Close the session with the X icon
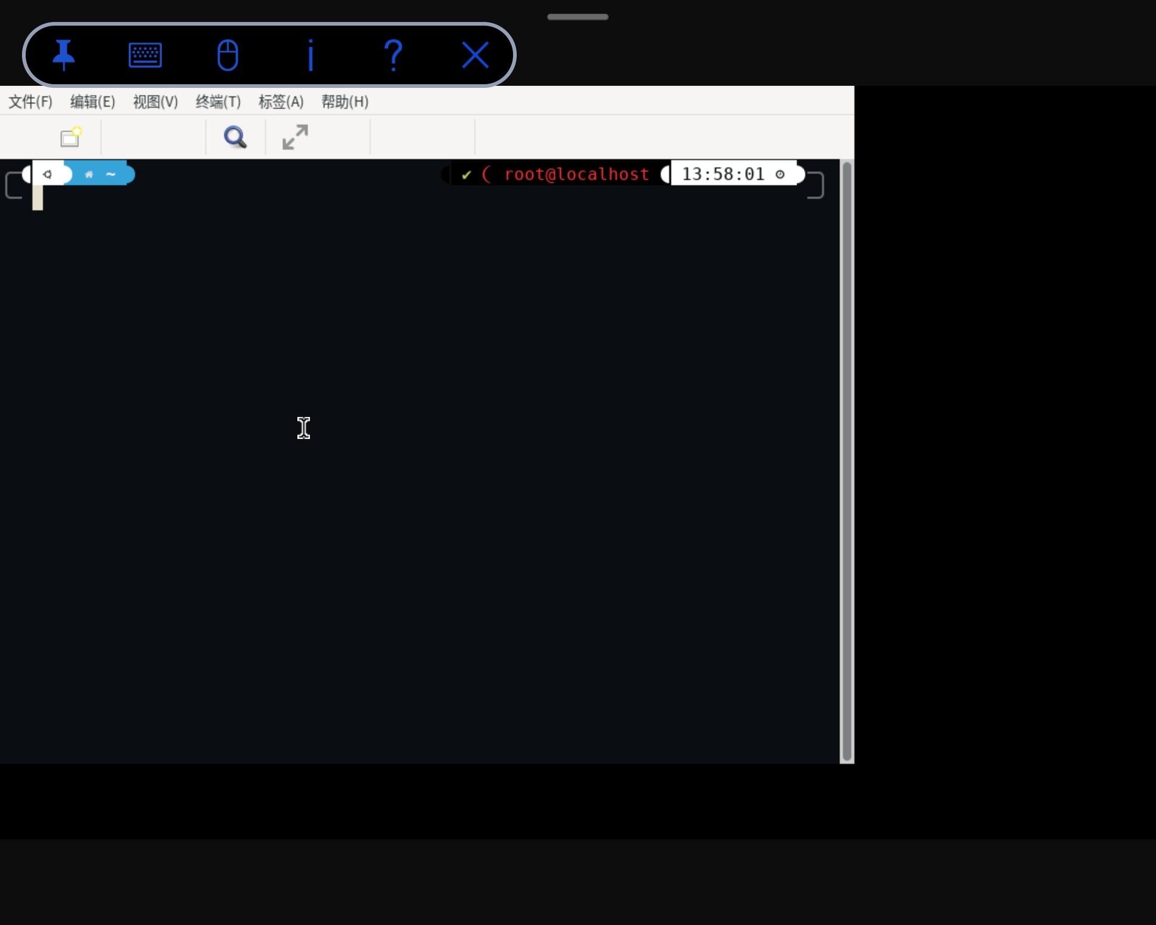The height and width of the screenshot is (925, 1156). coord(475,54)
